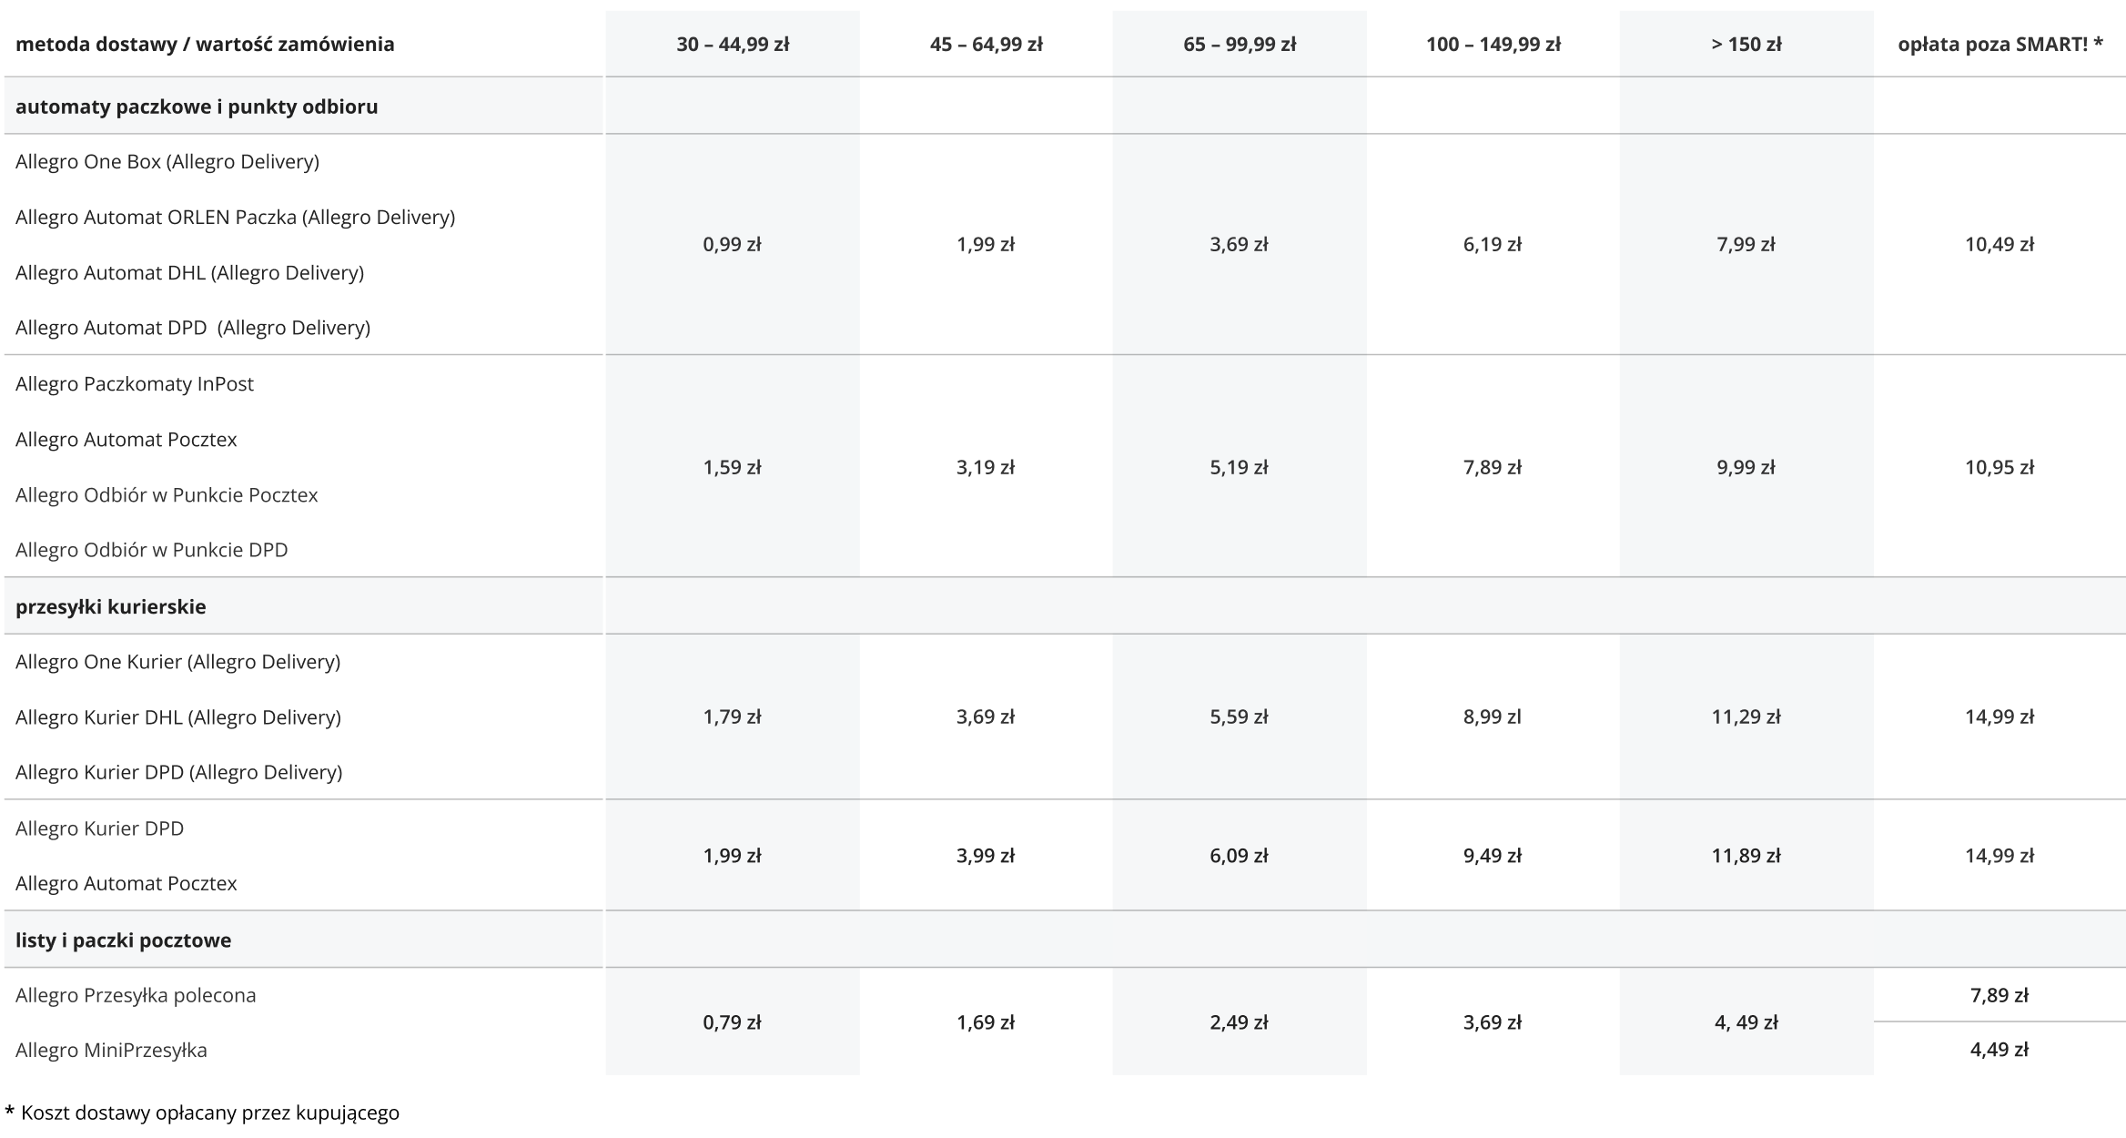The height and width of the screenshot is (1138, 2126).
Task: Click the "metoda dostawy / wartość zamówienia" header
Action: point(206,42)
